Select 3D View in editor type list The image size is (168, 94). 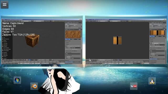(x=4, y=58)
